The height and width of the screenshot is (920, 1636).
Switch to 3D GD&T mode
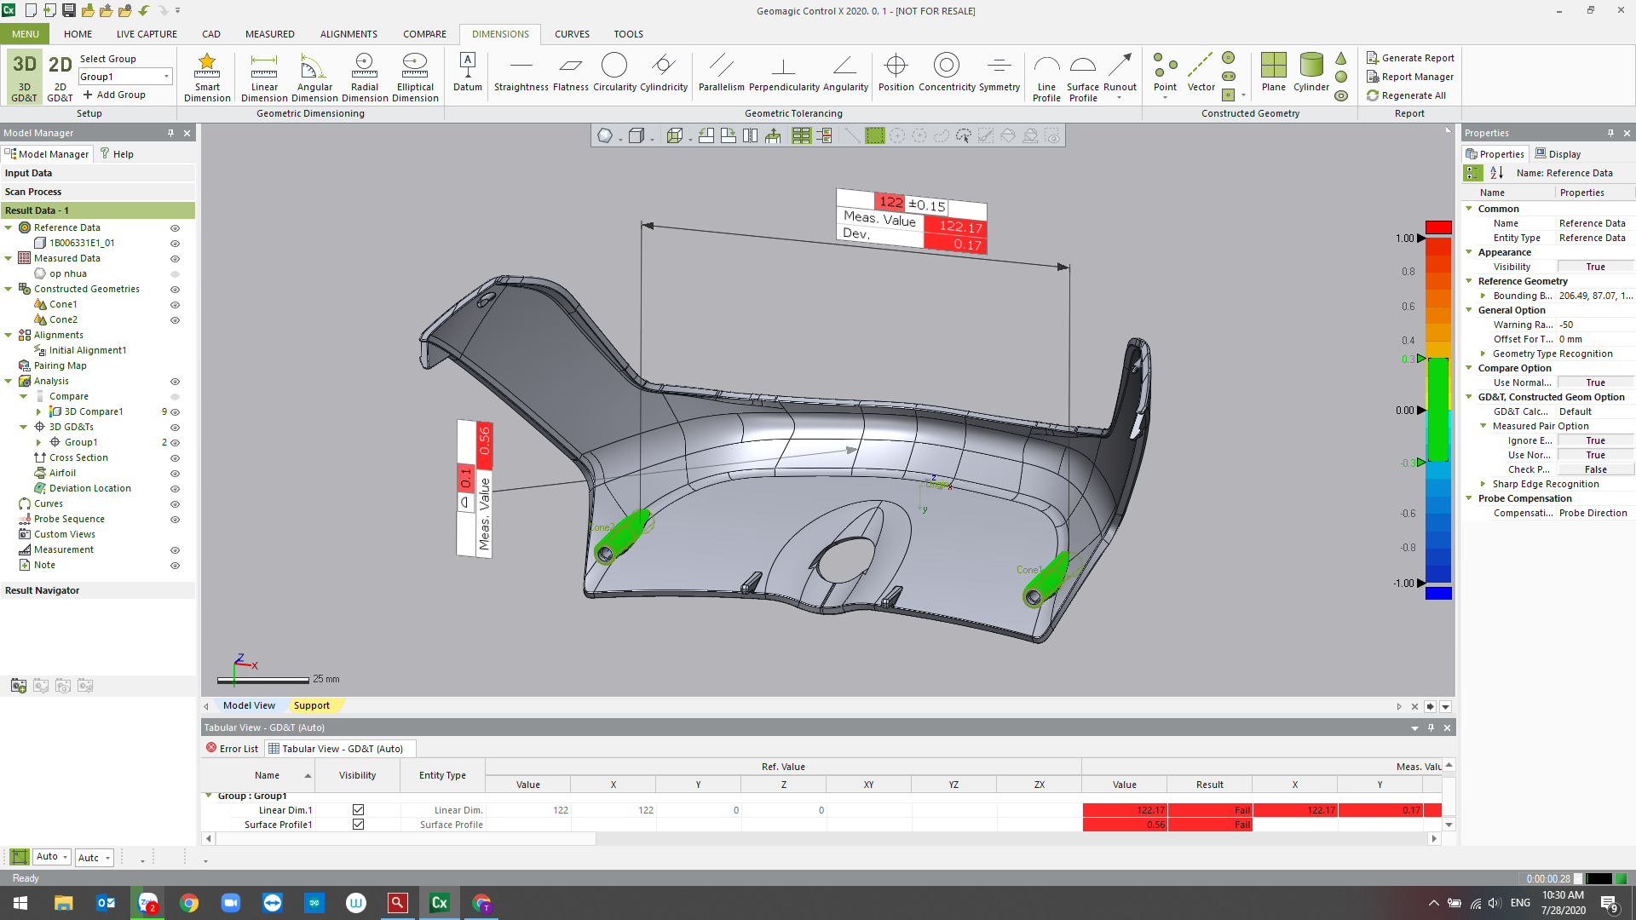point(24,77)
